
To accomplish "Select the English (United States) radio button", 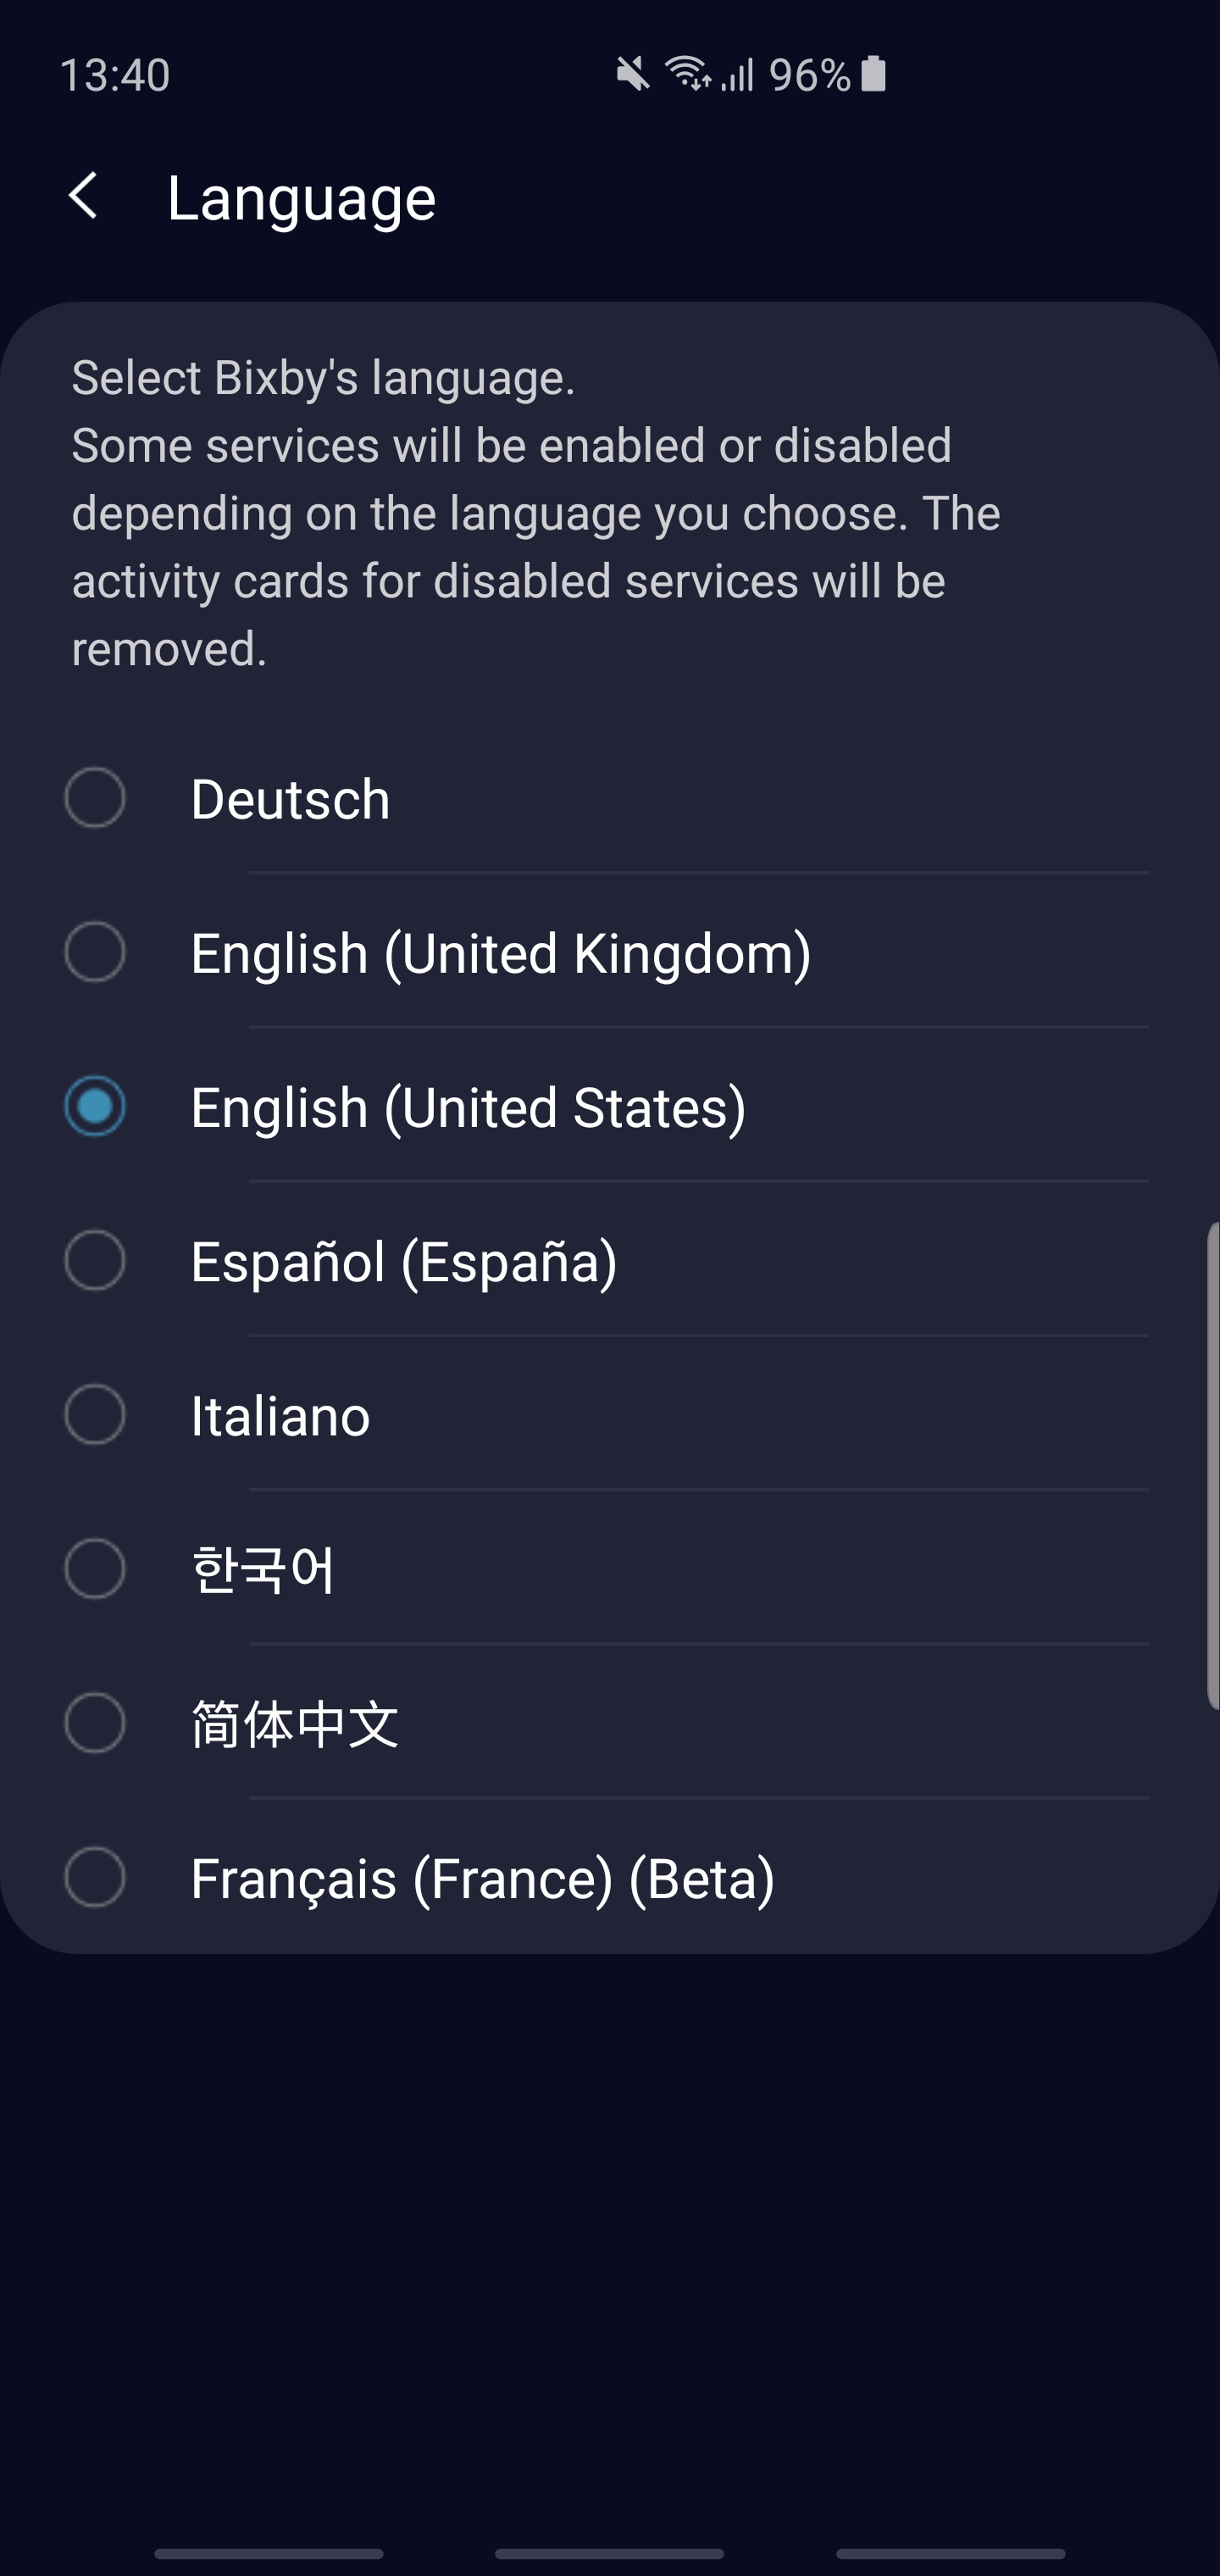I will 95,1106.
